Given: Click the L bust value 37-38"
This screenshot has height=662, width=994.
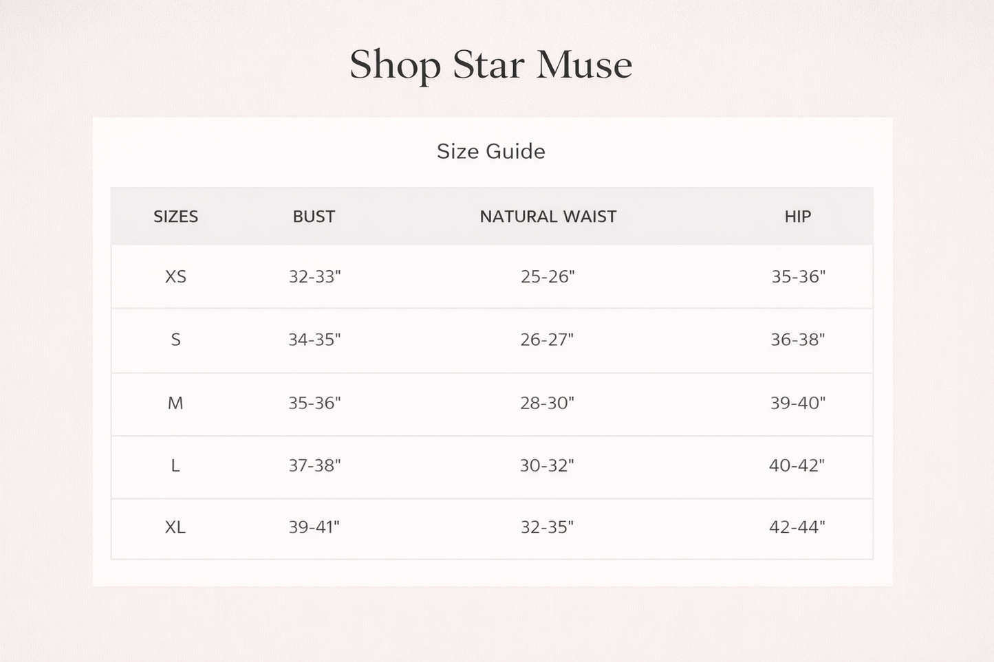Looking at the screenshot, I should [x=314, y=465].
